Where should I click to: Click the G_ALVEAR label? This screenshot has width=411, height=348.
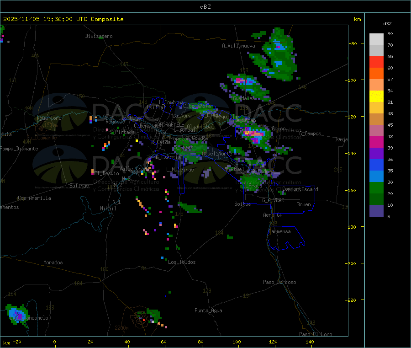[273, 200]
